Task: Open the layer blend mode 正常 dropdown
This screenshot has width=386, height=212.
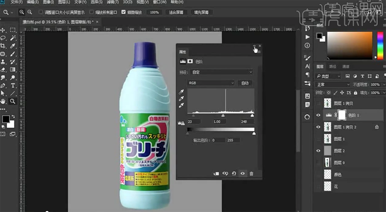Action: point(333,84)
